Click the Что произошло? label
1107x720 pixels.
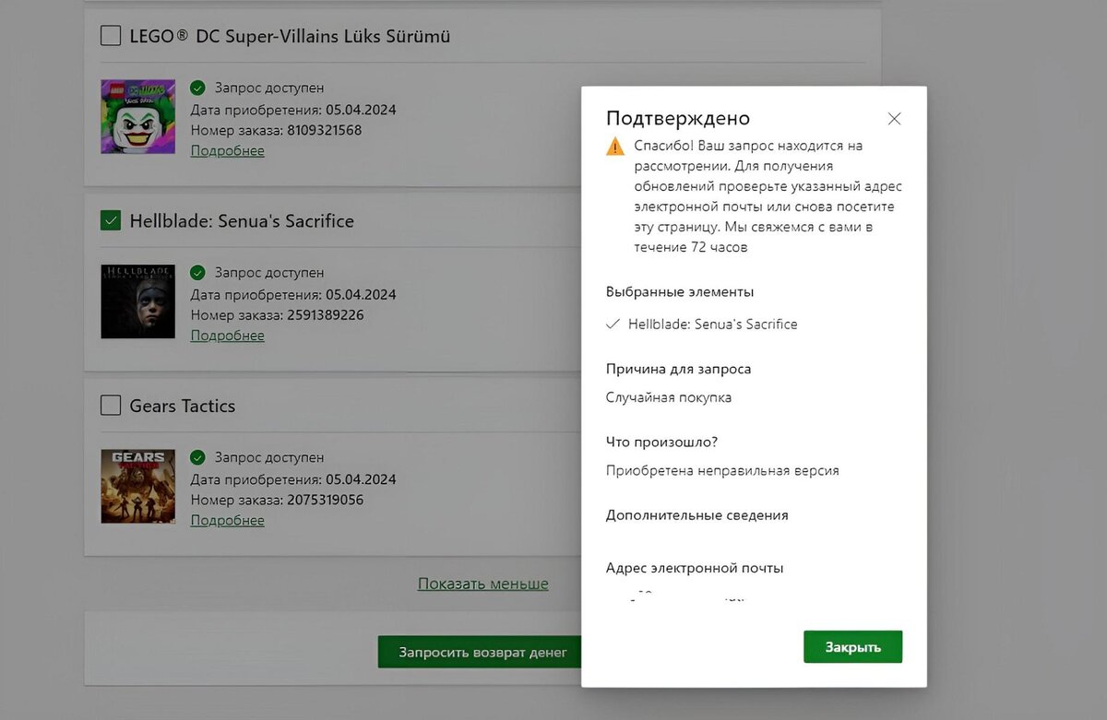pos(661,442)
